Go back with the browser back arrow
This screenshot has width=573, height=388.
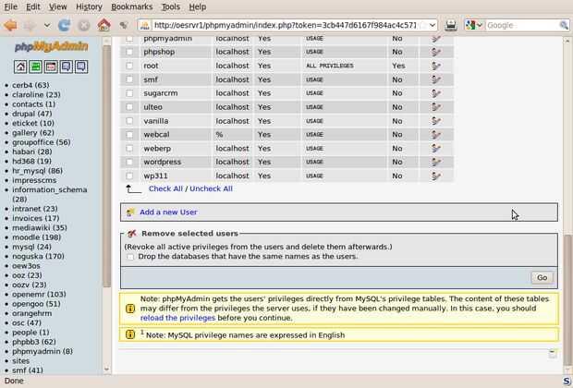pyautogui.click(x=10, y=25)
